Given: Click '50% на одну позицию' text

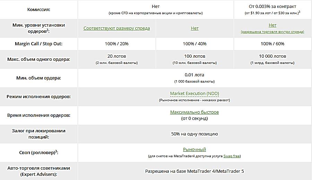Looking at the screenshot, I should [x=194, y=134].
